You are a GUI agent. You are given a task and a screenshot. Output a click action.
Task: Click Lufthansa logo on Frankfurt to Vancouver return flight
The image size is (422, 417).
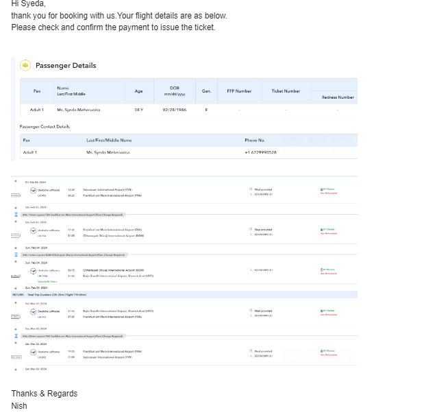33,351
